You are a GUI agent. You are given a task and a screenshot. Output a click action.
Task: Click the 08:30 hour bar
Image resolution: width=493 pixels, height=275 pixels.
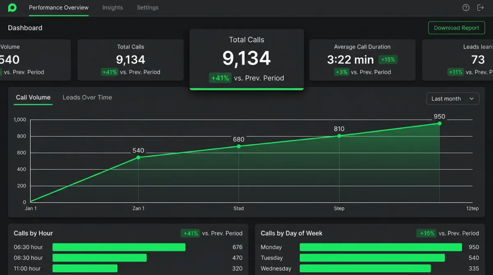coord(99,258)
